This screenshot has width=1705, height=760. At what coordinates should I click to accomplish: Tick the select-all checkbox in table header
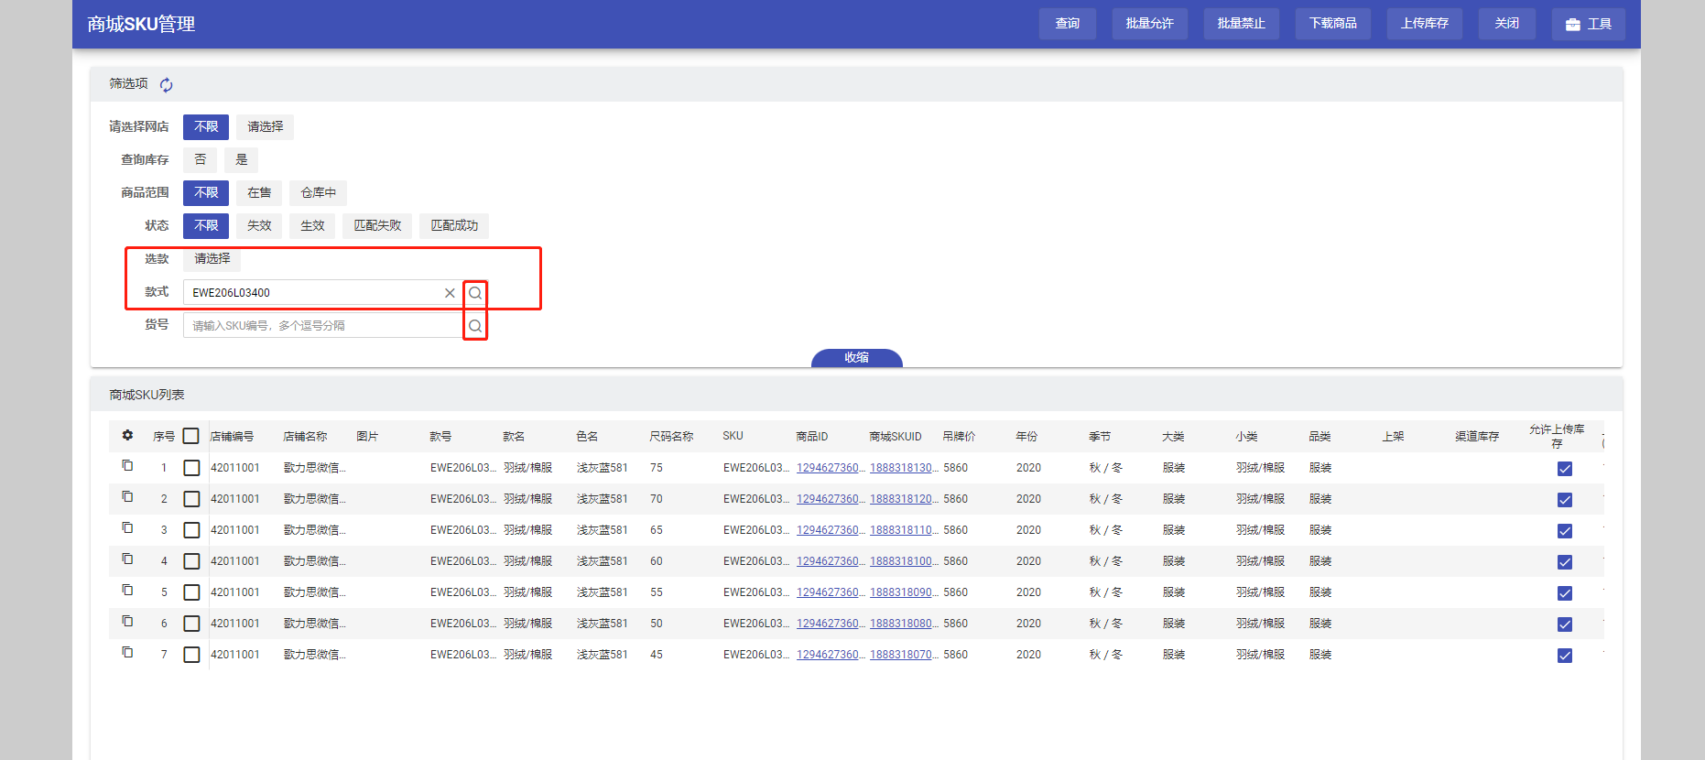(190, 437)
